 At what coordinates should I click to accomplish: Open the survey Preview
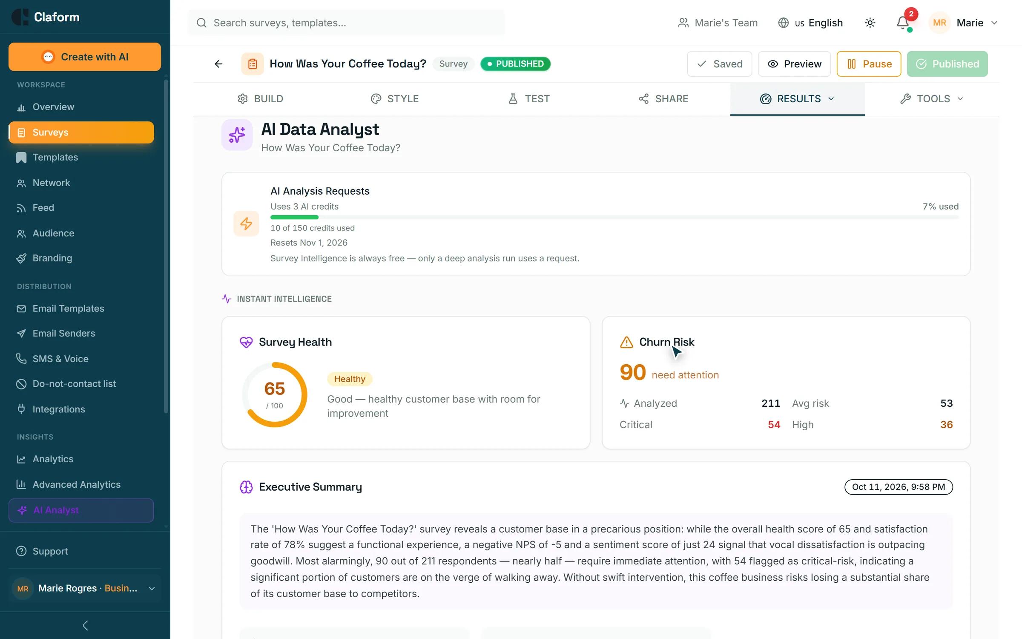point(794,64)
